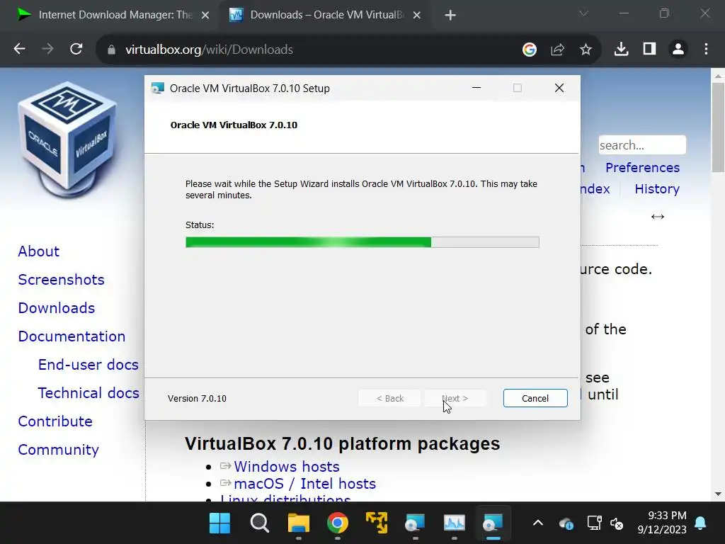
Task: Open Community sidebar link
Action: (58, 449)
